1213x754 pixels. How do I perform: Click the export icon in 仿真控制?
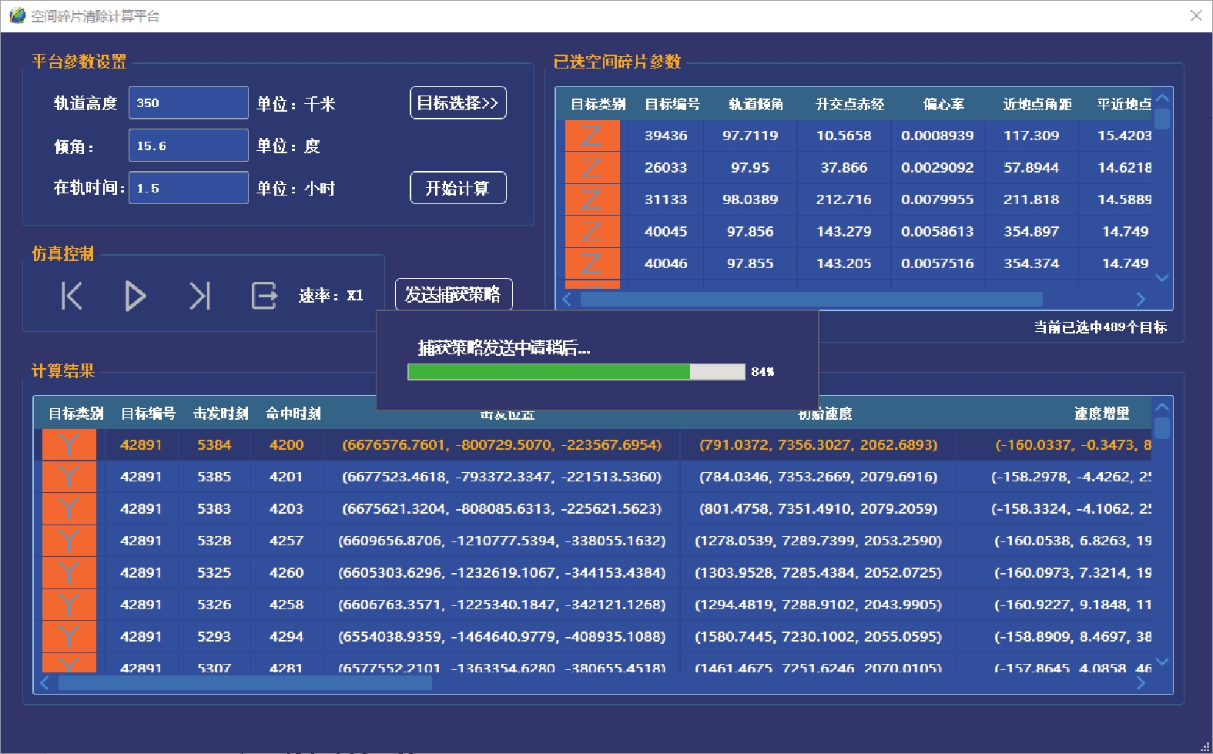coord(263,296)
